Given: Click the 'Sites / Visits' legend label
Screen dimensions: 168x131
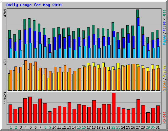Looking at the screenshot, I should pyautogui.click(x=164, y=78).
